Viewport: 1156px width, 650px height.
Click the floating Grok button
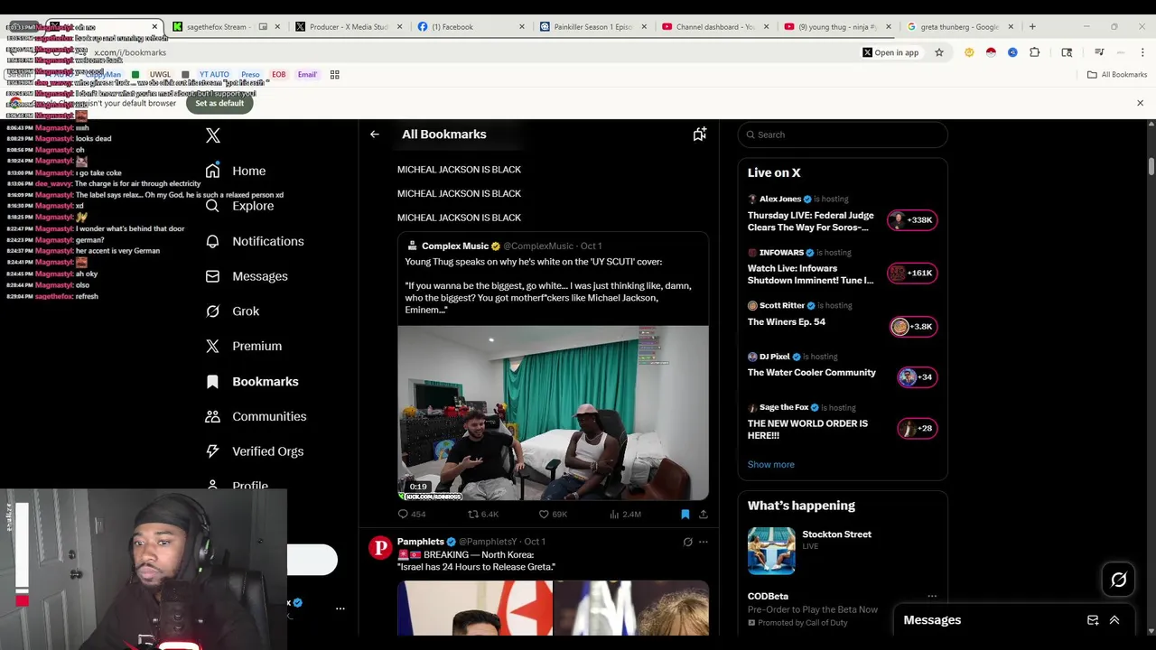click(1118, 580)
